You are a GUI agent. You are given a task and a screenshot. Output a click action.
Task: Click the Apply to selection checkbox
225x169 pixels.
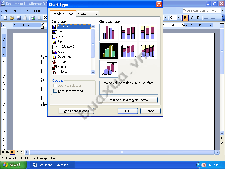pyautogui.click(x=55, y=86)
